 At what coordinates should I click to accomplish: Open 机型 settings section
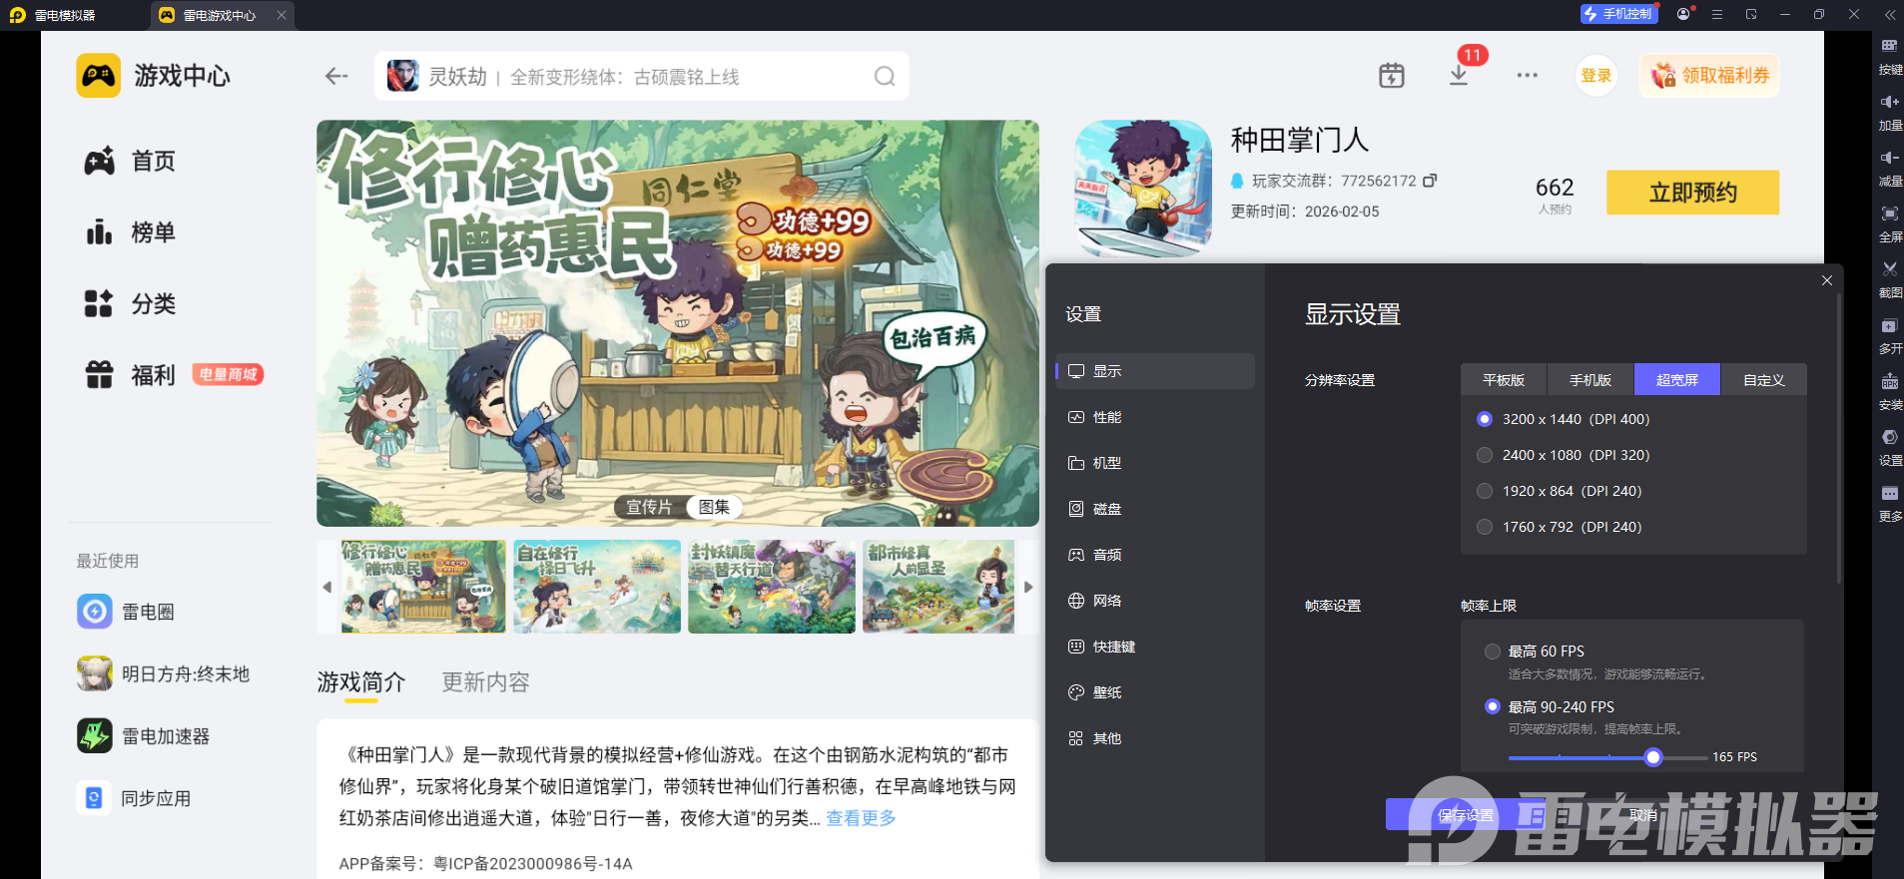[x=1155, y=463]
